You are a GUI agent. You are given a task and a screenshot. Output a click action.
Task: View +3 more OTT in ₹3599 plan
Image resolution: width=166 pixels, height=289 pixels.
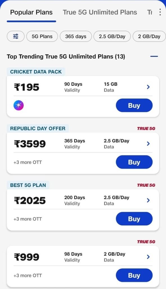coord(28,162)
